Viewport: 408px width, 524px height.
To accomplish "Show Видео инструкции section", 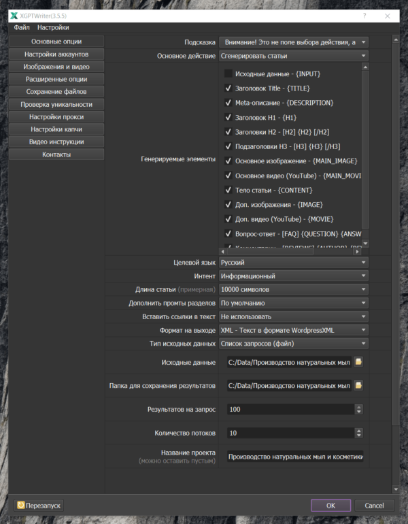I will [56, 142].
